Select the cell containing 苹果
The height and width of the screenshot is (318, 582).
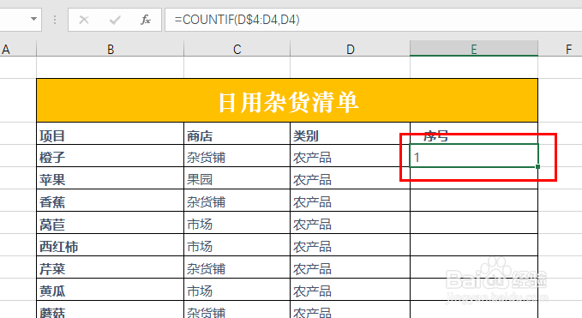click(111, 178)
